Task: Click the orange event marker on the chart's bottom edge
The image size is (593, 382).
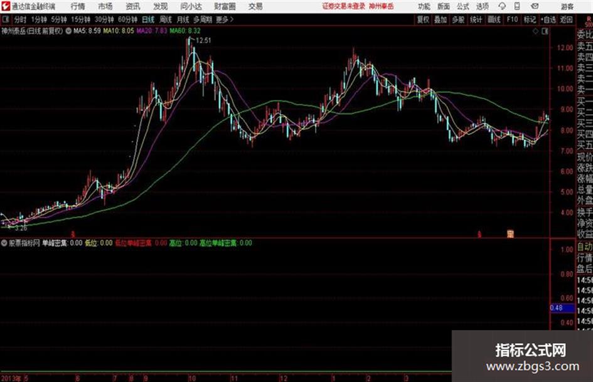Action: pos(510,234)
